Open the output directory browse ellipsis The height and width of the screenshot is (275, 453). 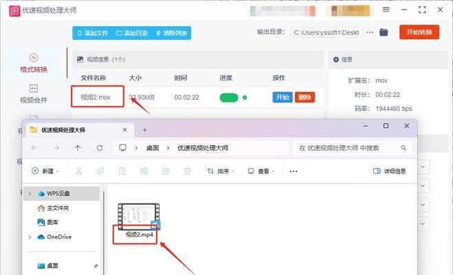tap(370, 32)
